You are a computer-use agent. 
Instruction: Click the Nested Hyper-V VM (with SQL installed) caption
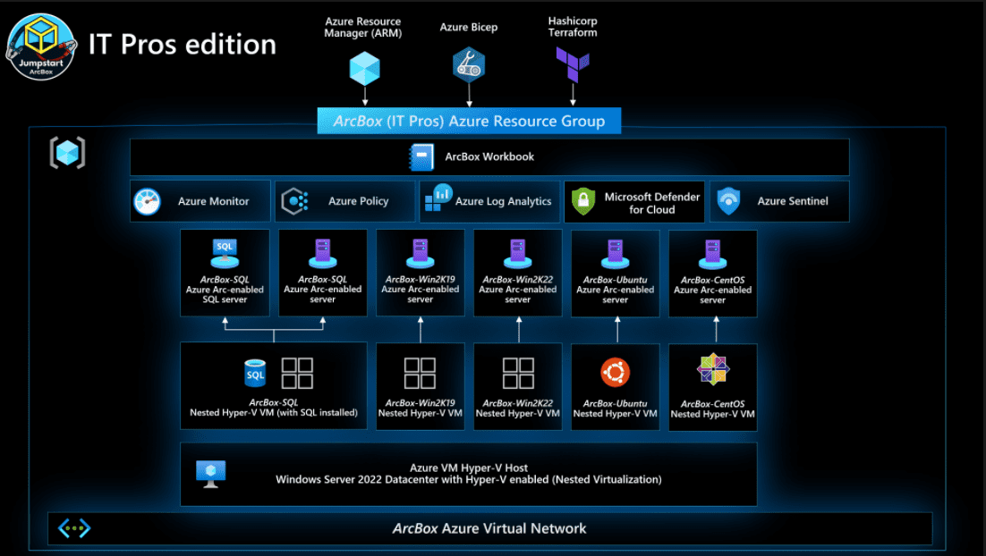click(274, 413)
